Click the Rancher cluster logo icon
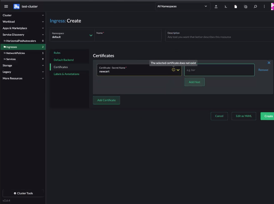Image resolution: width=274 pixels, height=204 pixels. tap(17, 6)
